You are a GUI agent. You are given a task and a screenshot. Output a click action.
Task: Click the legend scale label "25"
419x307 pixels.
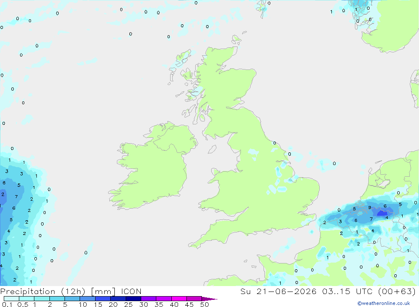tap(129, 304)
